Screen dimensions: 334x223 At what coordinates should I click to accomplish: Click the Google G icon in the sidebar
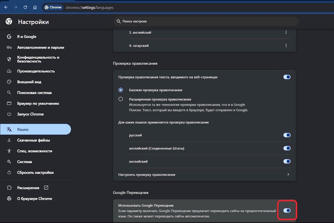click(x=9, y=37)
